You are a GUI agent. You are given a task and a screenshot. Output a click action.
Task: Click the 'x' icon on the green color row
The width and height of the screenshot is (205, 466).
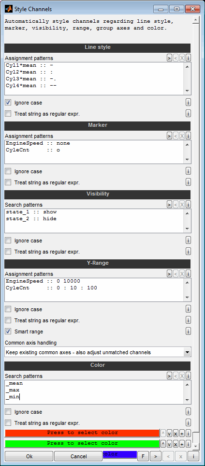(176, 444)
